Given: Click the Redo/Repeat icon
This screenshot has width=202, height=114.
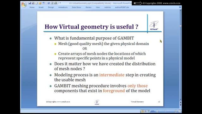Looking at the screenshot, I should (49, 3).
